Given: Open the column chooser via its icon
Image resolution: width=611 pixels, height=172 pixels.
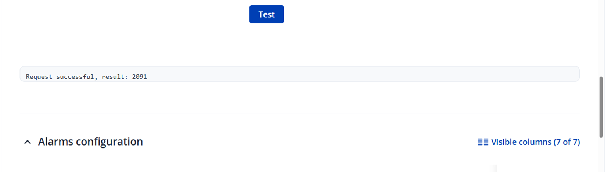Looking at the screenshot, I should [x=483, y=142].
